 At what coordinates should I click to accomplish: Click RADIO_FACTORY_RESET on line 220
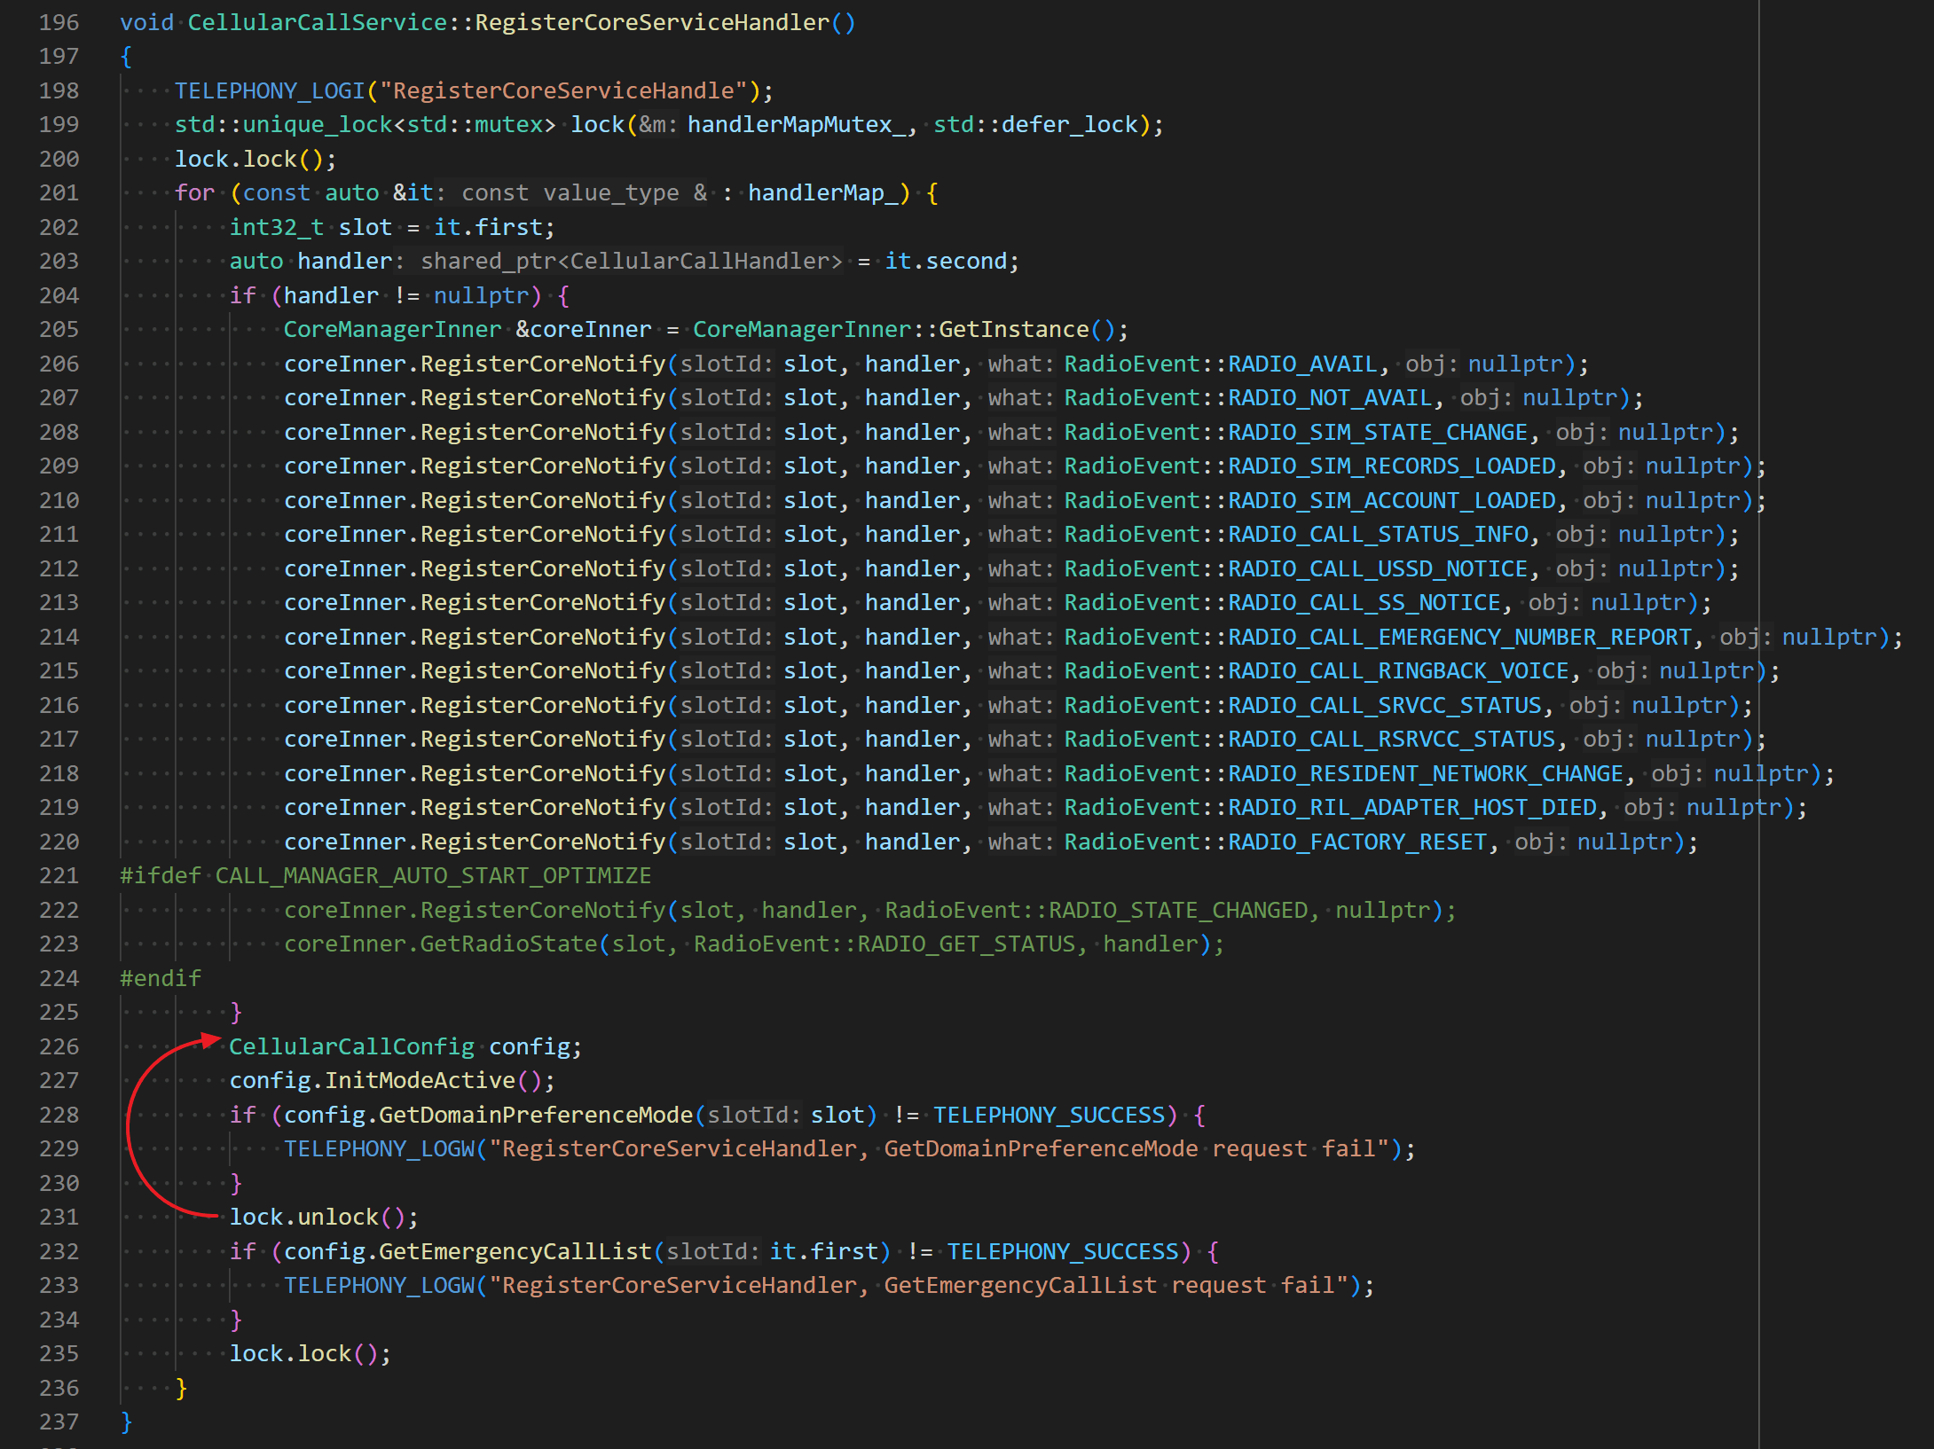(1356, 842)
